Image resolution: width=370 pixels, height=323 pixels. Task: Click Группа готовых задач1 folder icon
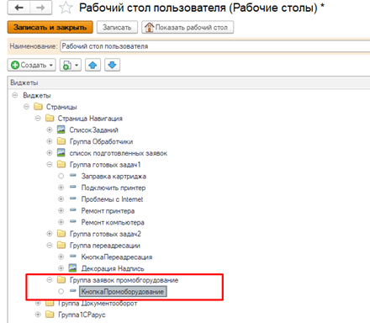[x=61, y=164]
